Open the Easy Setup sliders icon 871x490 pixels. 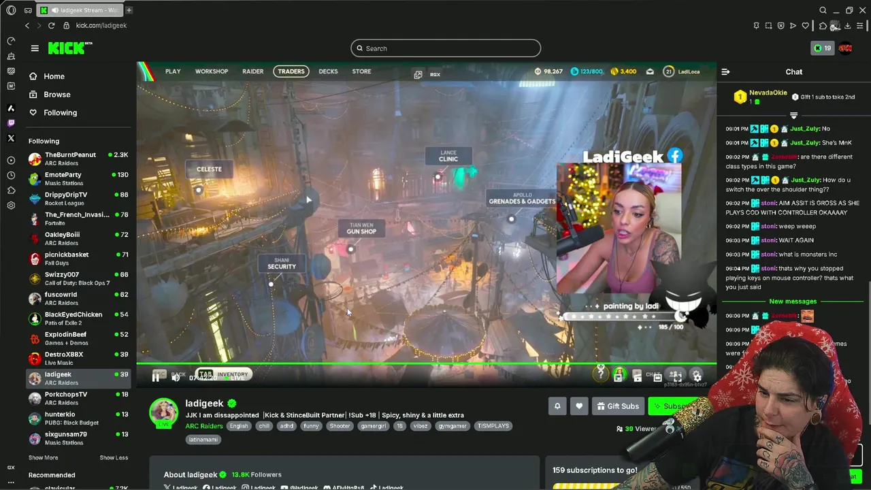(x=860, y=26)
